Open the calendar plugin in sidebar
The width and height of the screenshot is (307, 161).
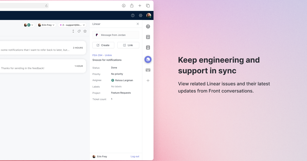coord(148,37)
